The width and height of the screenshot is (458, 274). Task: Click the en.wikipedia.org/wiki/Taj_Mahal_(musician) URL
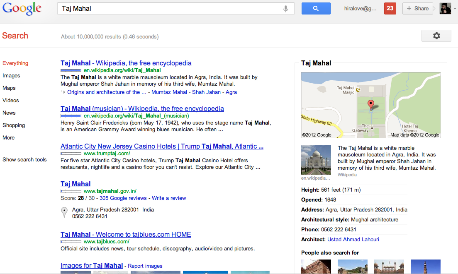click(136, 116)
